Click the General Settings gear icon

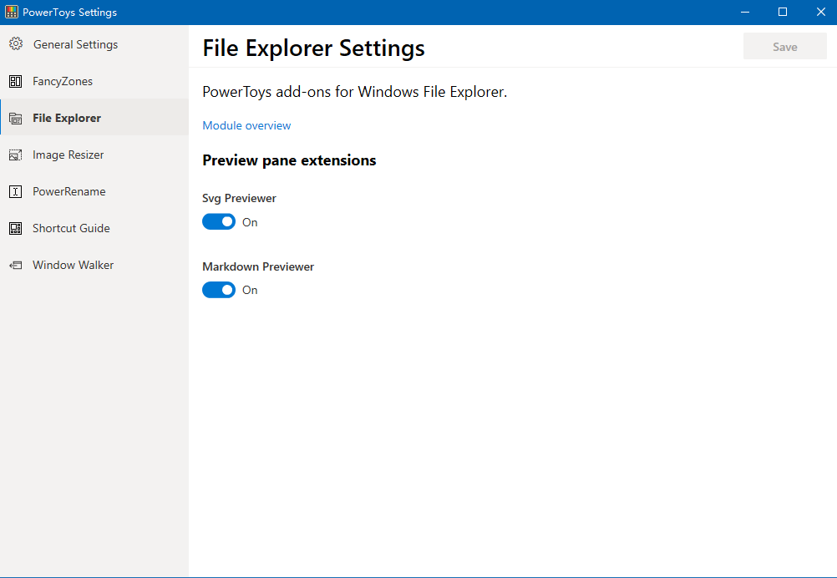pyautogui.click(x=16, y=44)
